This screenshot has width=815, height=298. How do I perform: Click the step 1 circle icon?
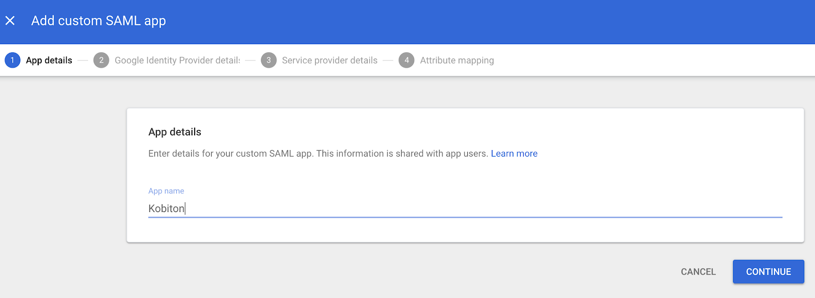pos(12,60)
